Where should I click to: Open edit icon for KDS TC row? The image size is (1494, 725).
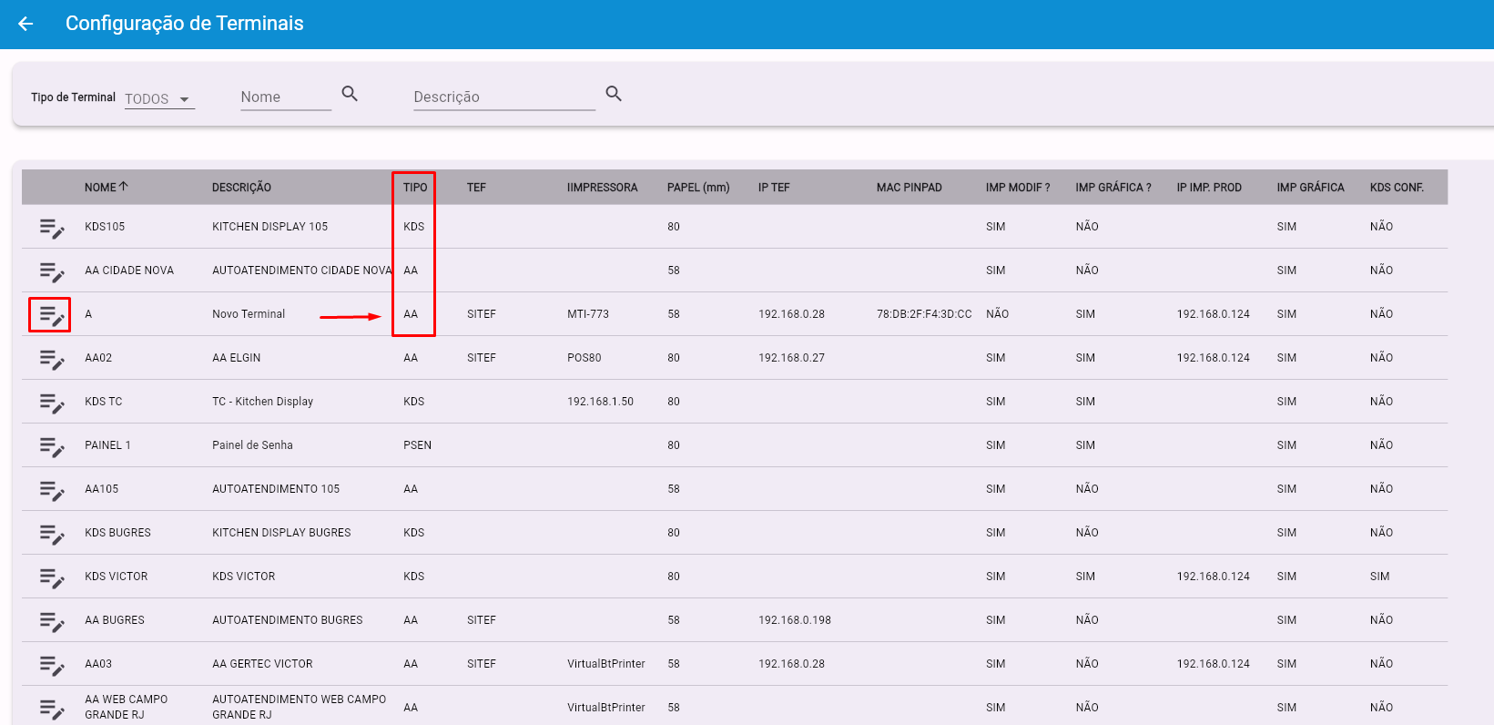point(52,403)
